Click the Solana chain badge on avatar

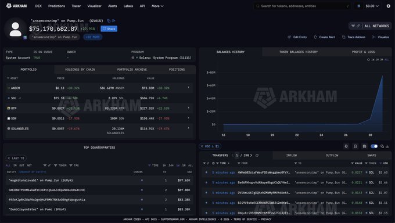point(25,38)
